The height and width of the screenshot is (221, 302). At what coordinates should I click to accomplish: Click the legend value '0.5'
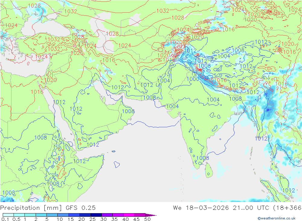click(16, 219)
